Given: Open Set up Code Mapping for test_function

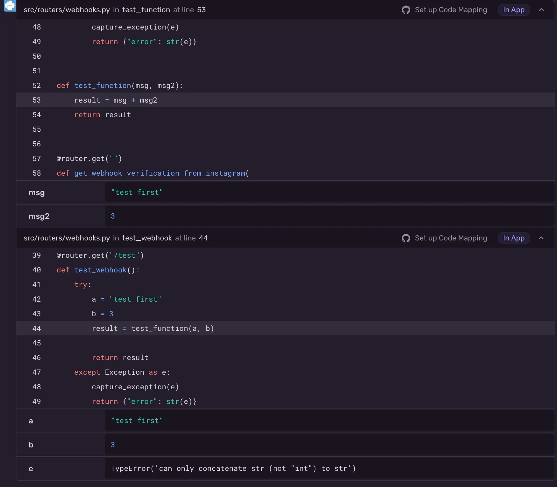Looking at the screenshot, I should (451, 10).
